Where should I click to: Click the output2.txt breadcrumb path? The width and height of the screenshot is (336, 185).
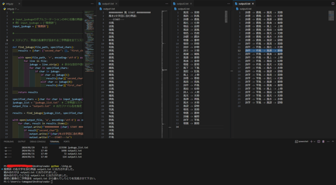click(184, 9)
